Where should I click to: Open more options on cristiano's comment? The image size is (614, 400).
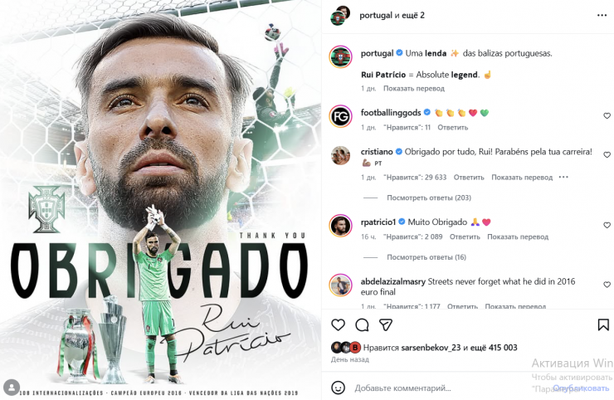[x=563, y=177]
